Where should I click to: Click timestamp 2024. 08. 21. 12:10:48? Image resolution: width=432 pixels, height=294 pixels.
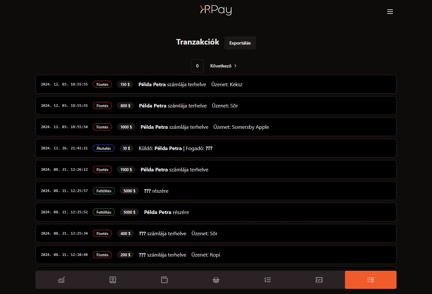(64, 255)
